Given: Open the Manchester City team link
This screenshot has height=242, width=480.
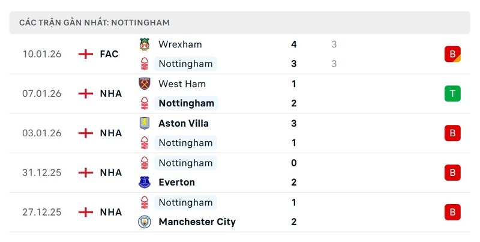Looking at the screenshot, I should click(x=197, y=222).
